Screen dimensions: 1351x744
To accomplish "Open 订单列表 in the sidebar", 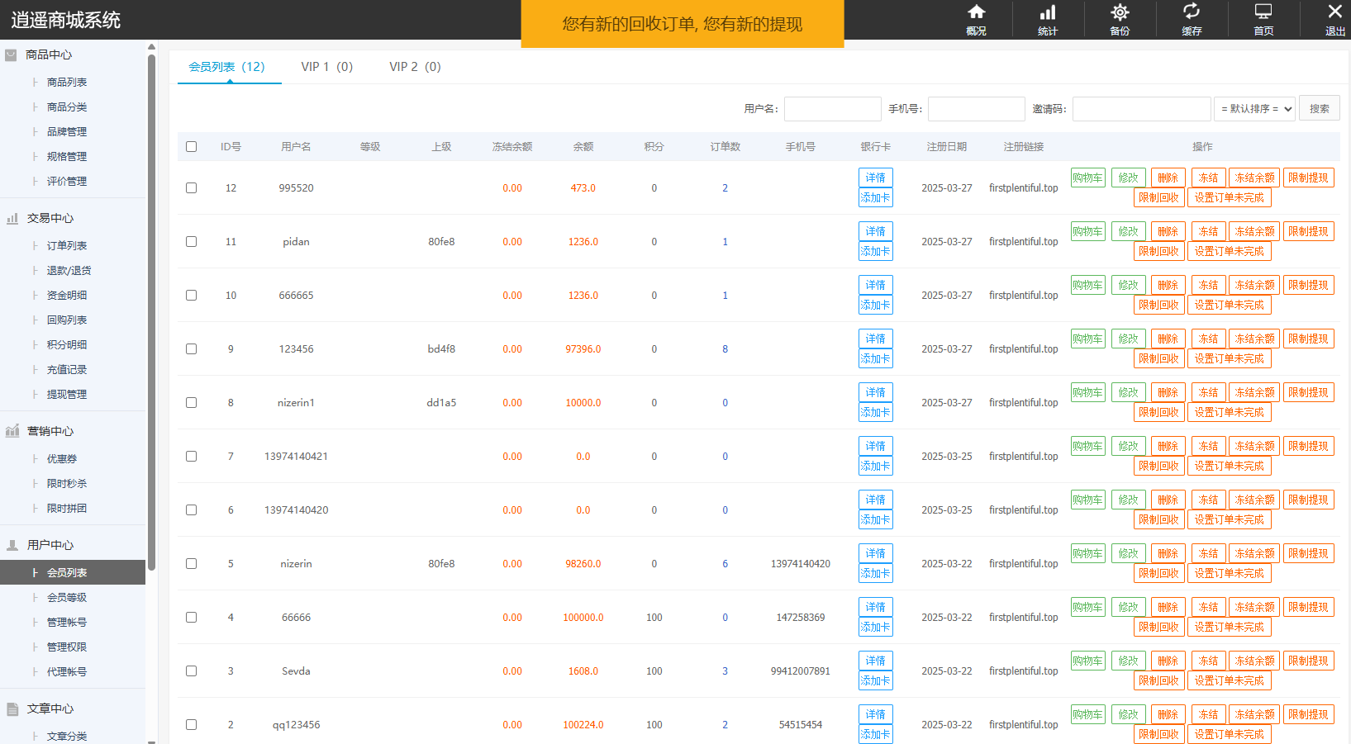I will point(66,246).
